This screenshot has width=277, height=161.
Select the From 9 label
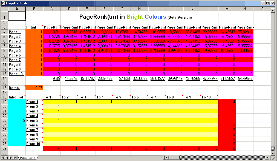pos(34,139)
